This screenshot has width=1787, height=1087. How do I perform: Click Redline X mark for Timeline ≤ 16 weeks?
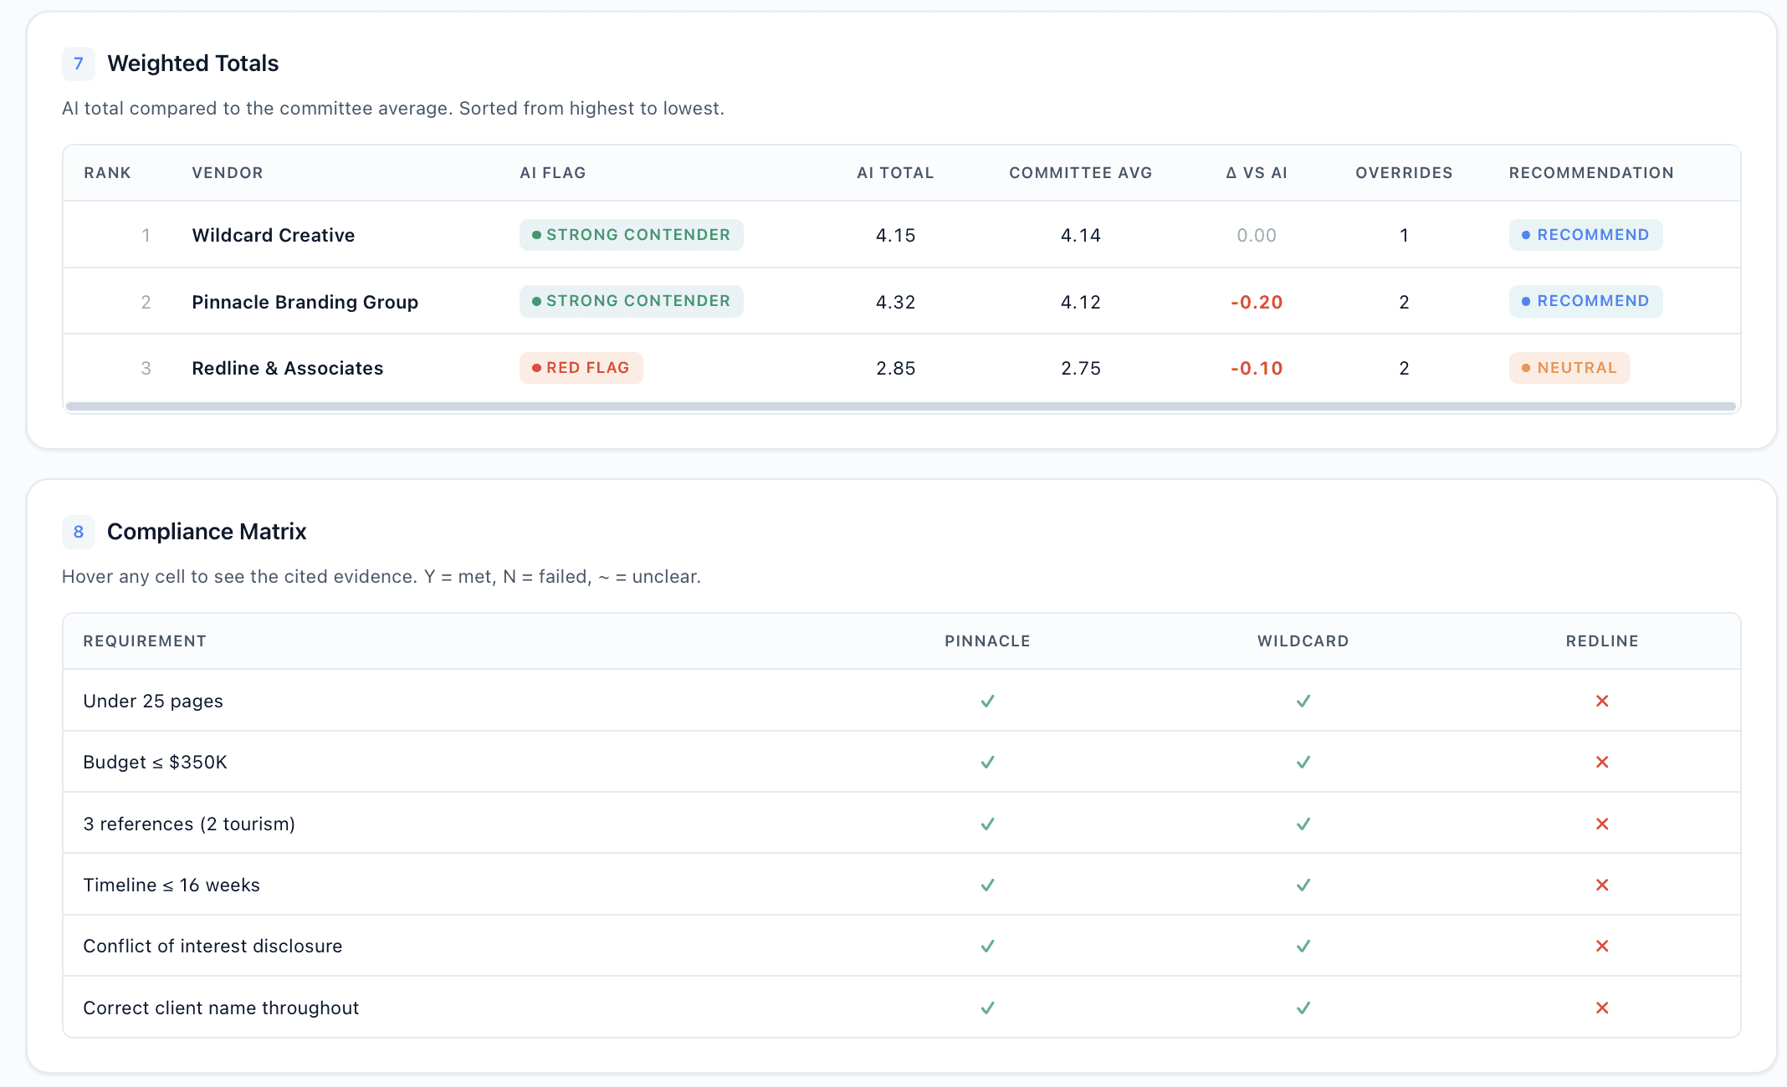point(1602,885)
